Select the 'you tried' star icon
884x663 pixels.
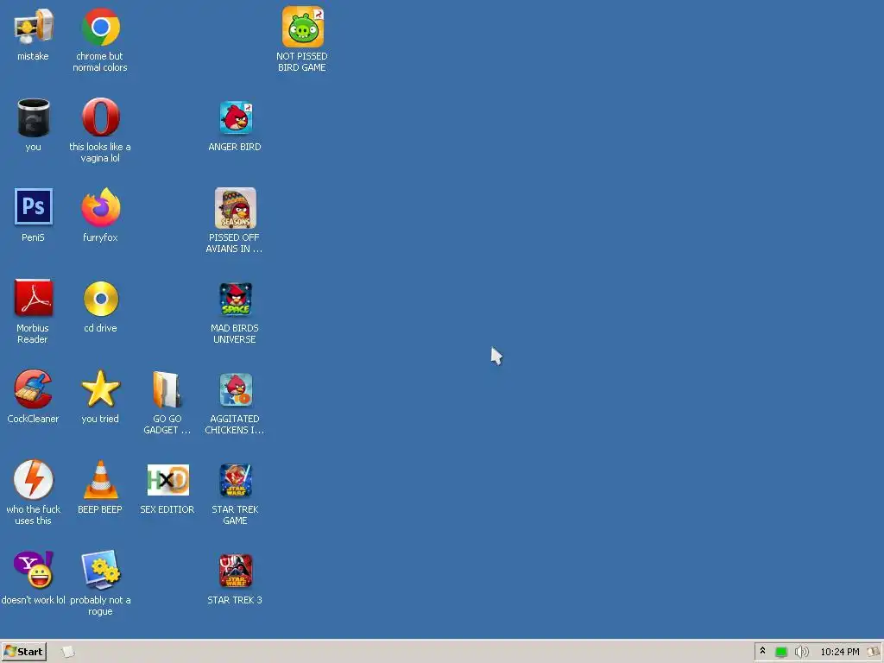100,389
